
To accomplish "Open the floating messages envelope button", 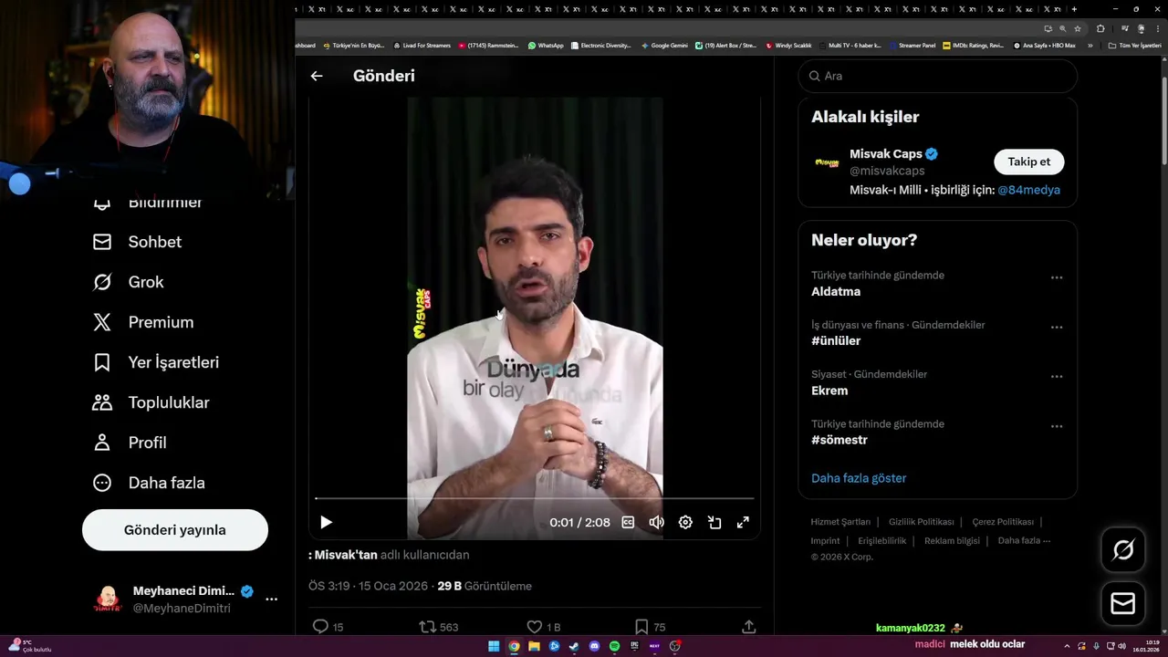I will tap(1123, 604).
